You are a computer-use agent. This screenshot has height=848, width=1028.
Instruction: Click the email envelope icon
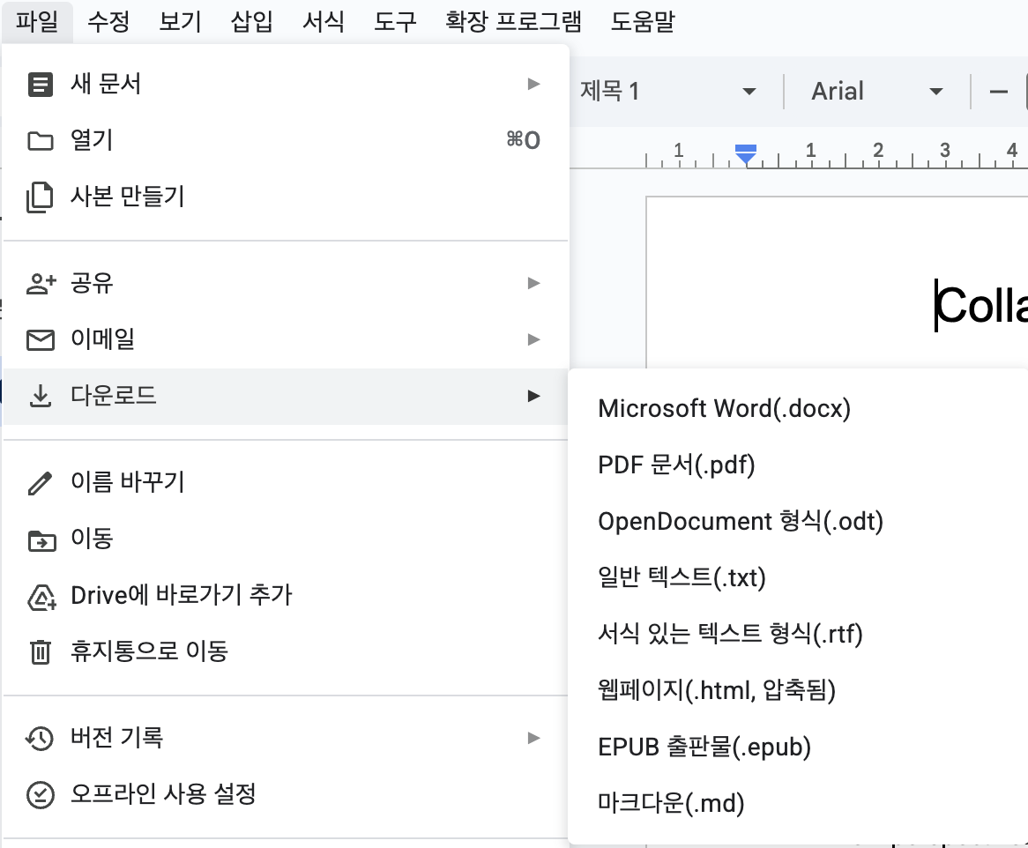[39, 339]
